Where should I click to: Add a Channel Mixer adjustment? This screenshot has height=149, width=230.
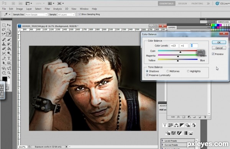[194, 125]
